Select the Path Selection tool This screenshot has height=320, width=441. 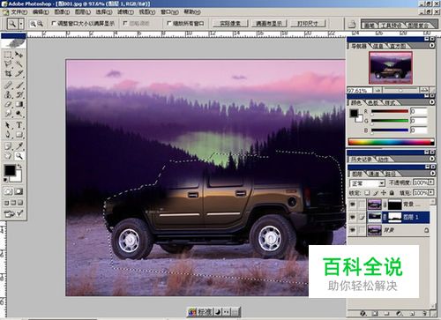point(8,125)
